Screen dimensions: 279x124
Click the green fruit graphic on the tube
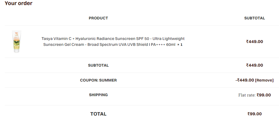pyautogui.click(x=17, y=43)
